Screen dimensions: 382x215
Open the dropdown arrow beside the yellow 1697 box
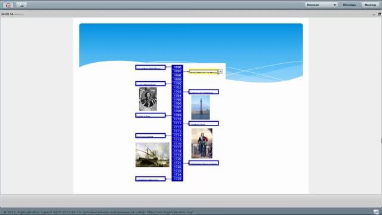pos(220,72)
